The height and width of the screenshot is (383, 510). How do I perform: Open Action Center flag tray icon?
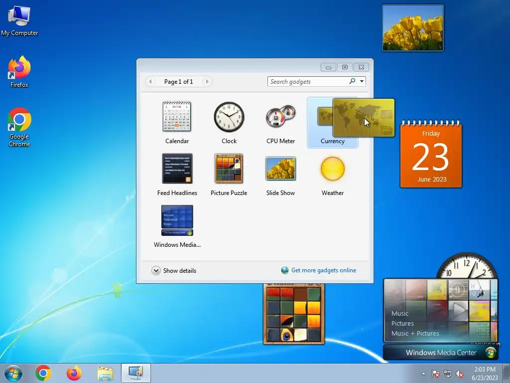click(435, 374)
